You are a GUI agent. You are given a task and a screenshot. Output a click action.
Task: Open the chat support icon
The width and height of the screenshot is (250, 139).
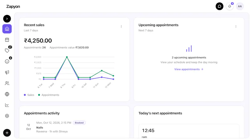click(x=219, y=6)
